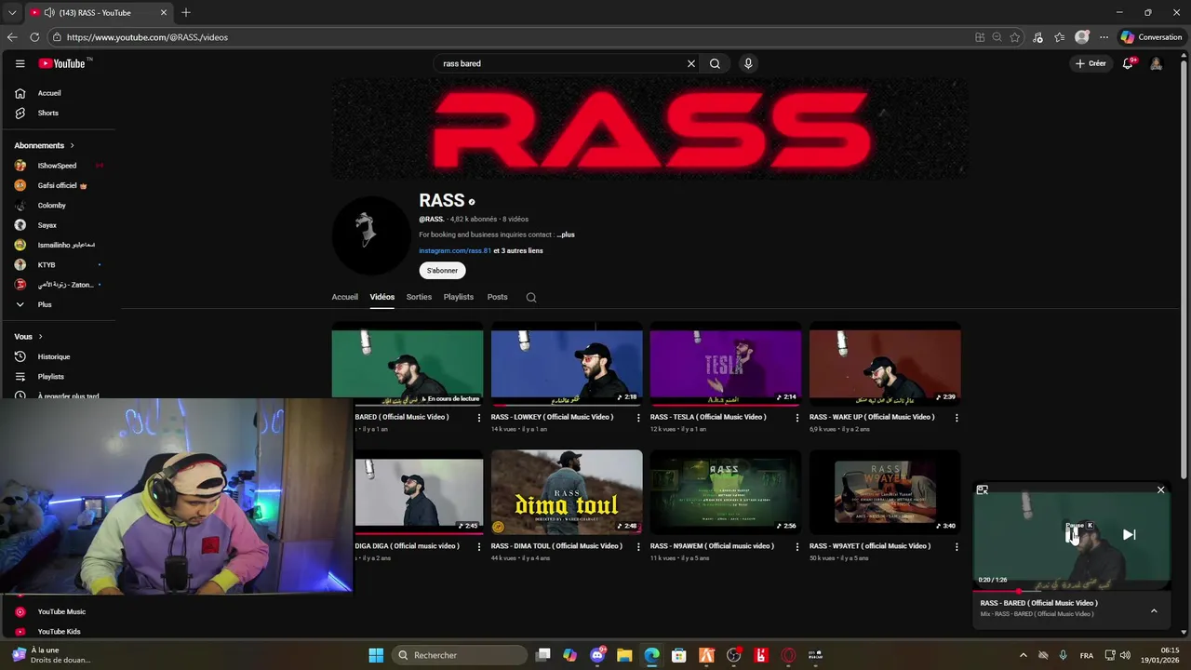The width and height of the screenshot is (1191, 670).
Task: Zoom out icon in the address bar
Action: 997,37
